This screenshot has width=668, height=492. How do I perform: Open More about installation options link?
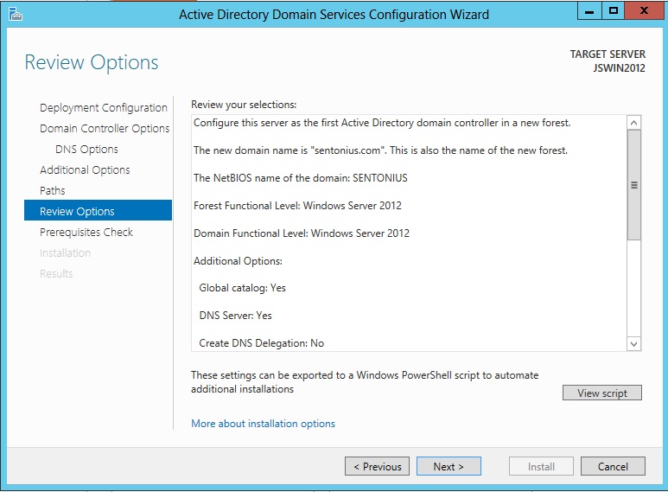coord(263,424)
